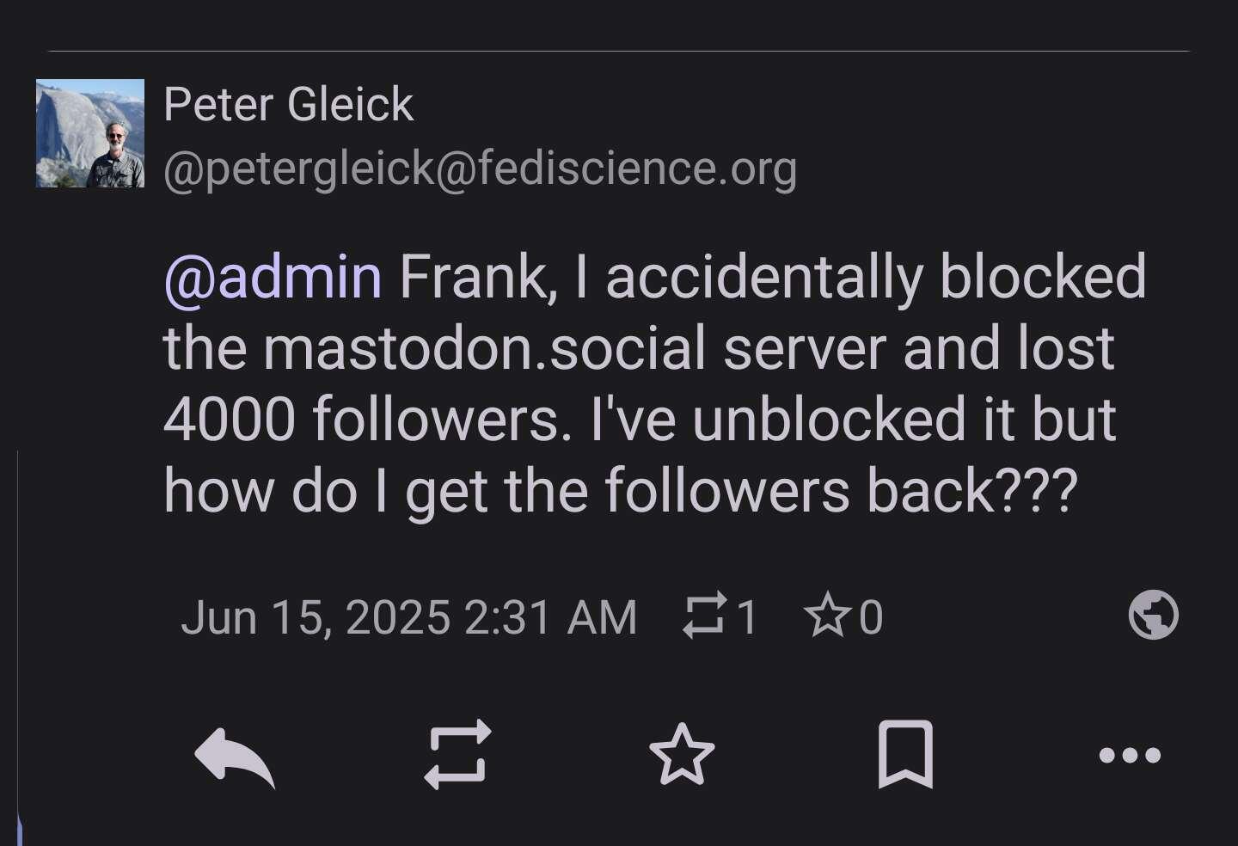Click the globe public visibility icon

pos(1153,616)
